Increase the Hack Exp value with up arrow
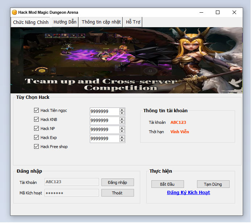The height and width of the screenshot is (223, 251). [122, 137]
